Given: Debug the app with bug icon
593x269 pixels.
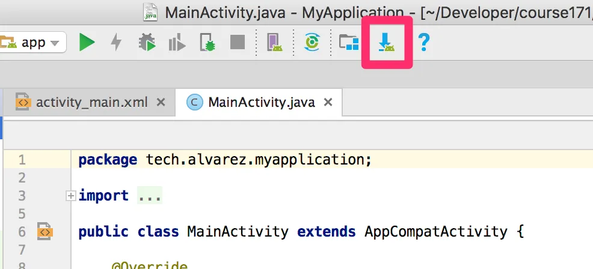Looking at the screenshot, I should tap(147, 42).
